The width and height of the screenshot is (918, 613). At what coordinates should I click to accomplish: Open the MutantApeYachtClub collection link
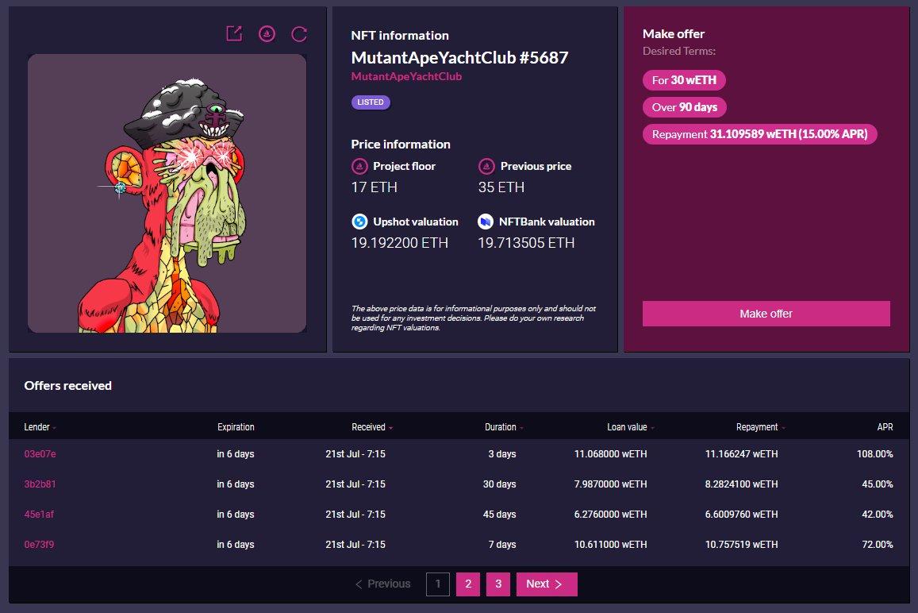pyautogui.click(x=406, y=77)
